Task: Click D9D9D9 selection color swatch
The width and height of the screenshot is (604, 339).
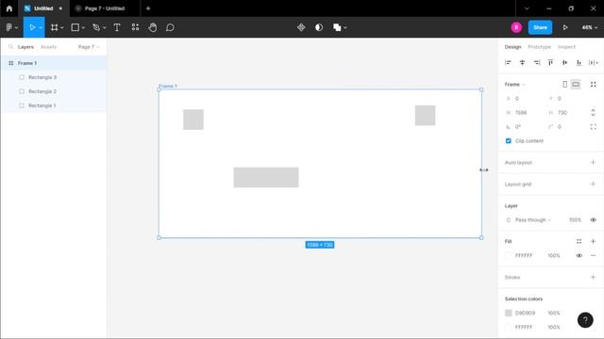Action: coord(509,313)
